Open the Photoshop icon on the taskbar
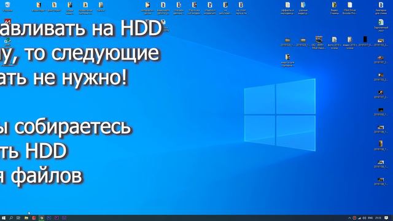This screenshot has width=393, height=221. 49,218
